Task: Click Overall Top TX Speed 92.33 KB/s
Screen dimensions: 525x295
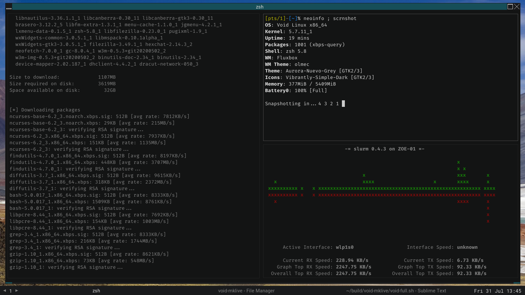Action: [x=472, y=273]
